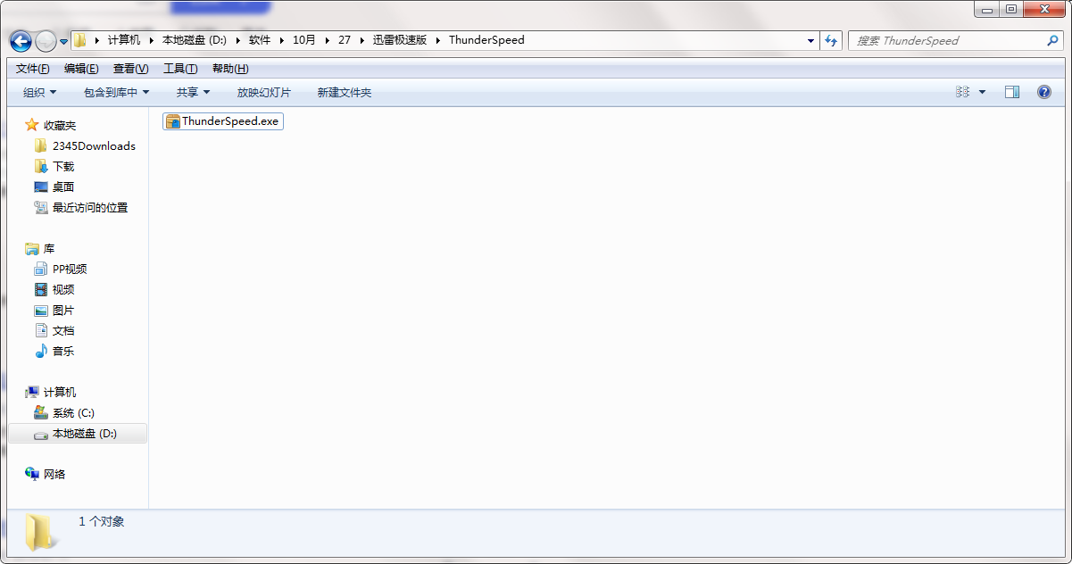Refresh the ThunderSpeed folder view

[x=832, y=40]
